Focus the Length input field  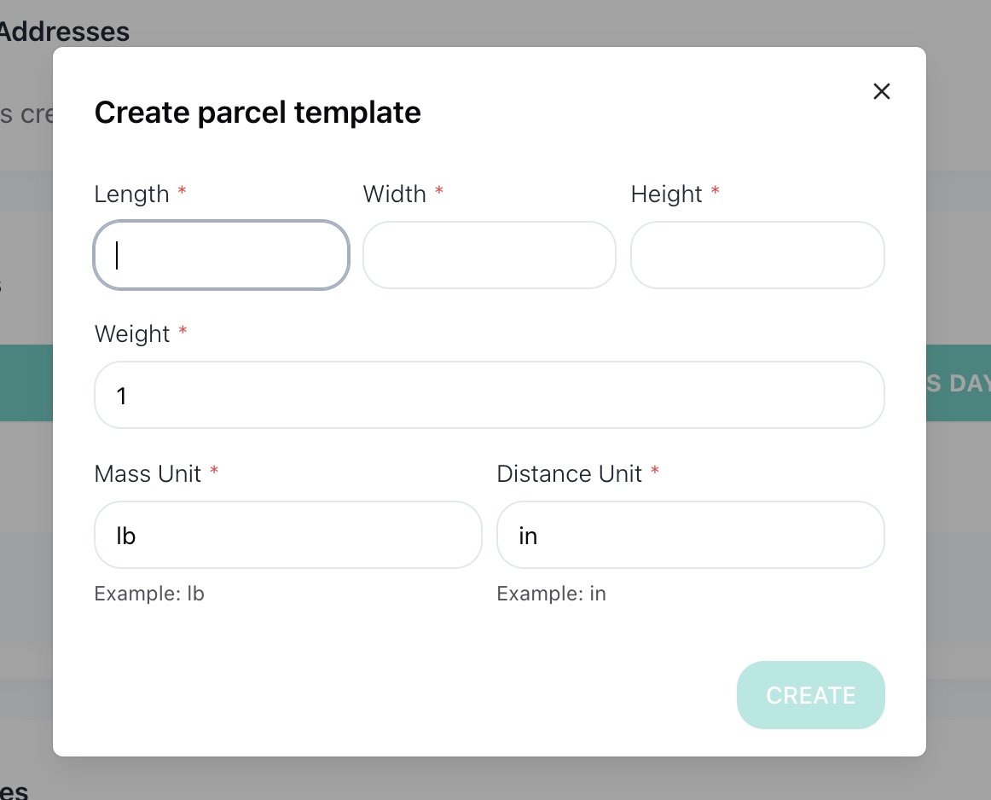221,255
